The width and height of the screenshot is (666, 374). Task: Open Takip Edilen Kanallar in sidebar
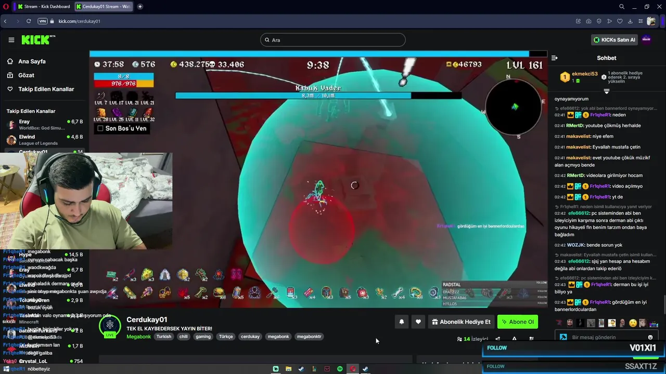pyautogui.click(x=46, y=89)
